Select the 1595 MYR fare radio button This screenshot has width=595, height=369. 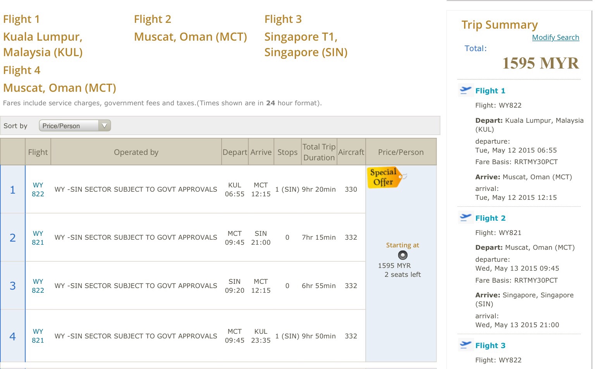click(403, 255)
